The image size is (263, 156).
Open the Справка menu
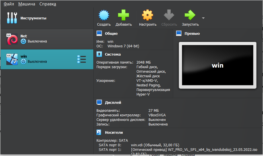(x=48, y=4)
